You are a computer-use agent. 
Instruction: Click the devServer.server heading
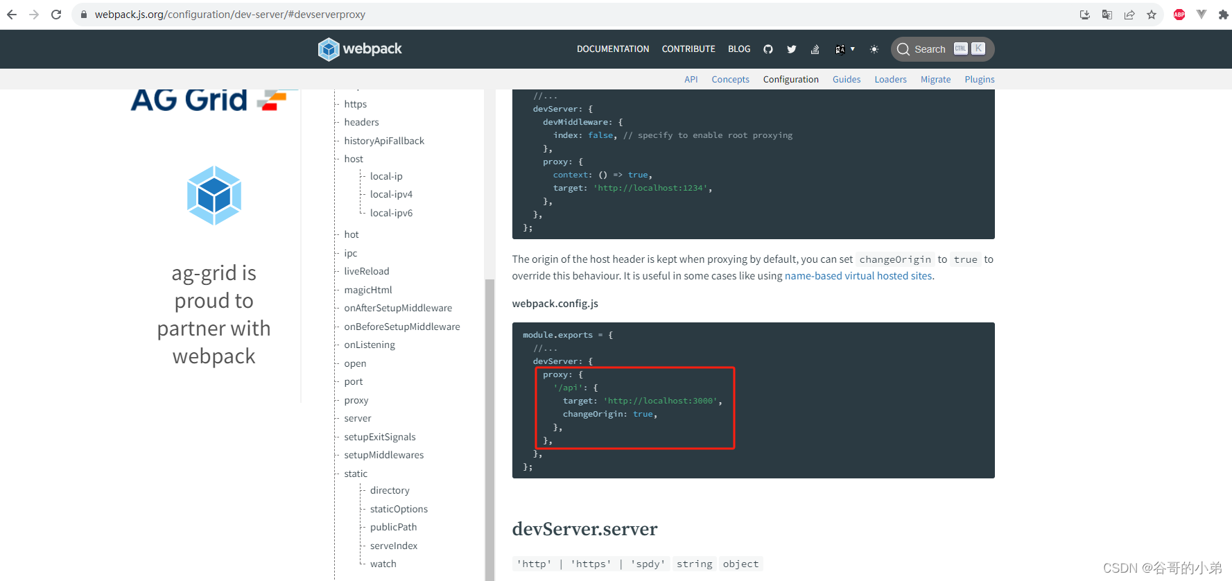click(x=584, y=529)
